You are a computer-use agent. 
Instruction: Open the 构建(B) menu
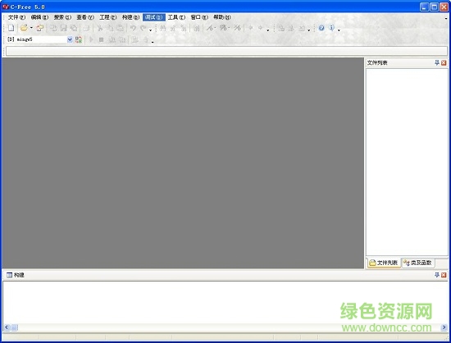130,17
